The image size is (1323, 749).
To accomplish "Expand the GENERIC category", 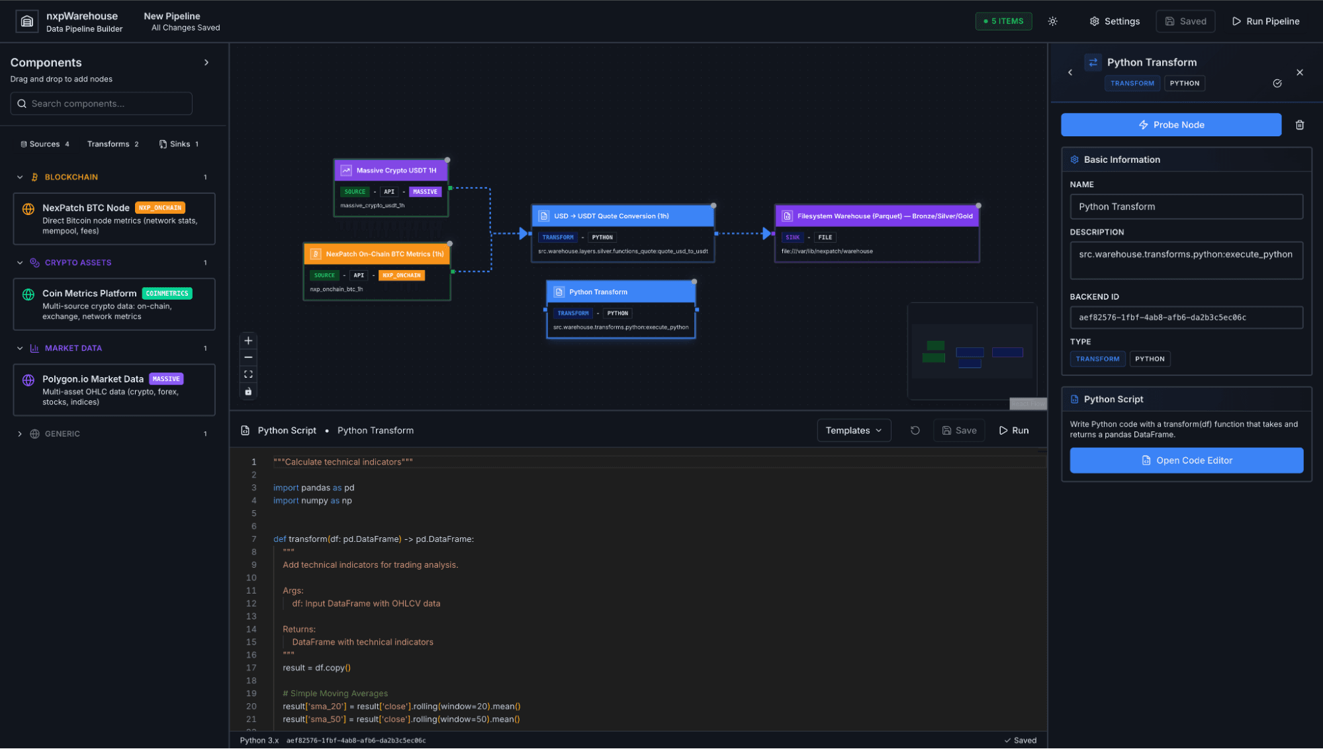I will point(20,434).
